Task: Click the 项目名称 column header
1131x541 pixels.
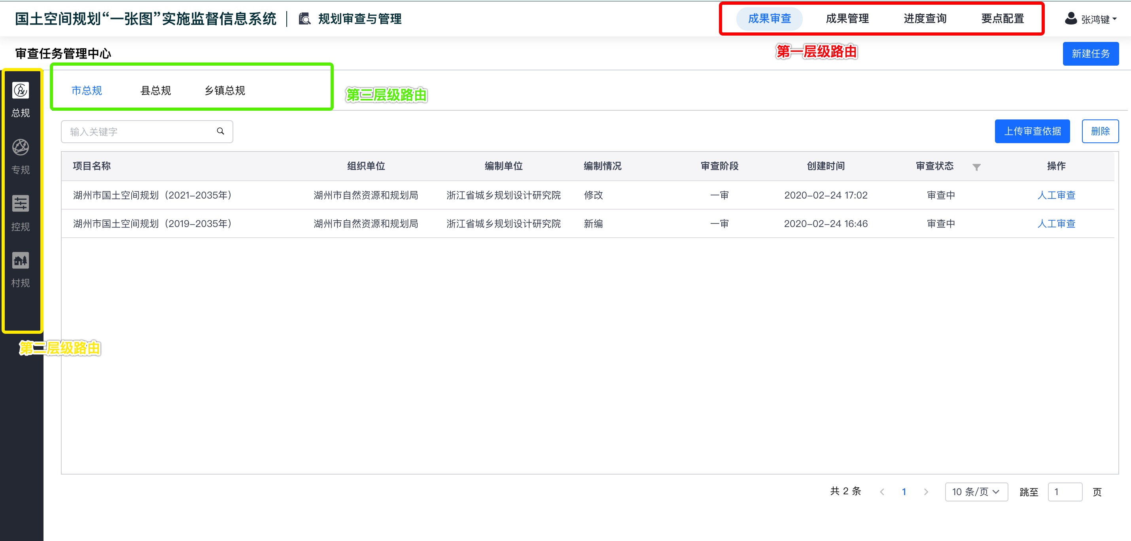Action: 92,166
